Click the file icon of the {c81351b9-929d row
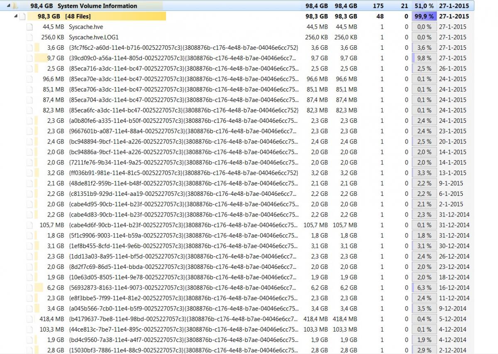This screenshot has width=498, height=354. pyautogui.click(x=29, y=194)
